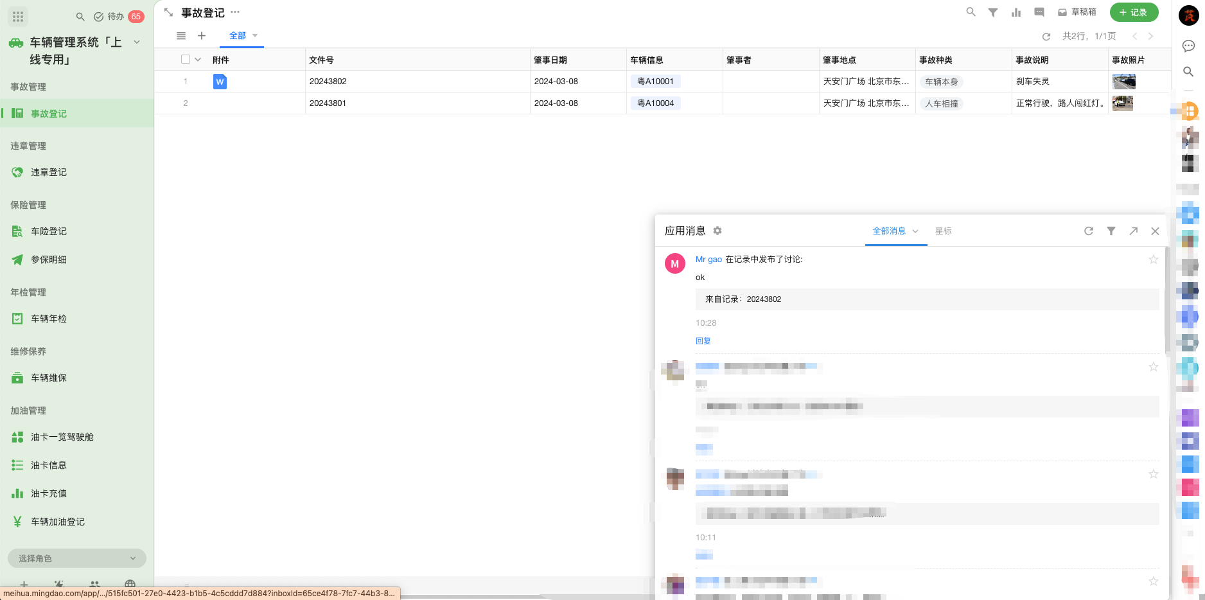Open 违章登记 in the sidebar
Viewport: 1205px width, 600px height.
(49, 172)
